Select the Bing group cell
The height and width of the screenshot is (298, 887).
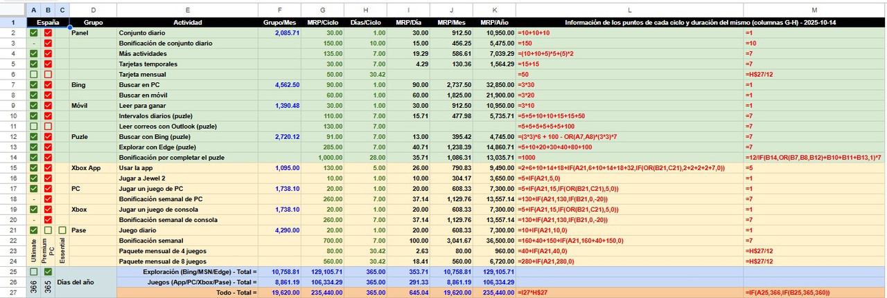coord(93,84)
